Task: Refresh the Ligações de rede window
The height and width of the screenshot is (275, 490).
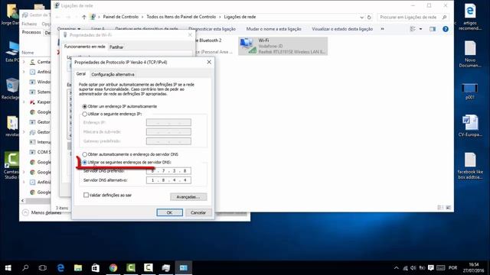Action: pos(369,17)
